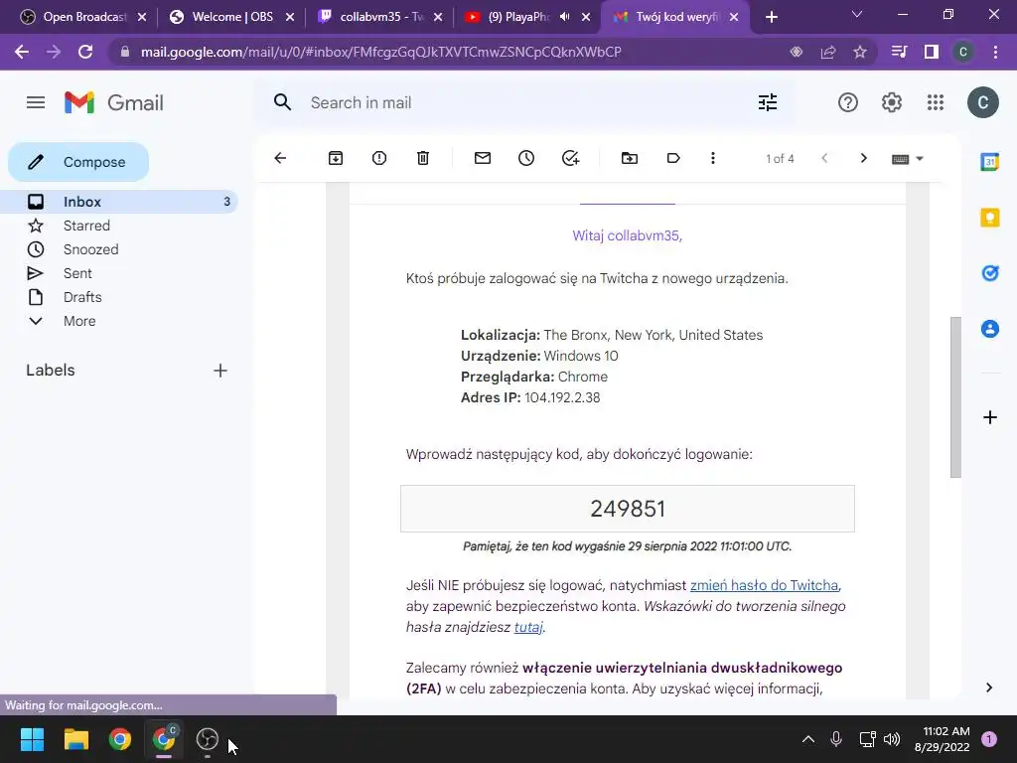Viewport: 1017px width, 763px height.
Task: Click the email vertical scrollbar
Action: (x=955, y=397)
